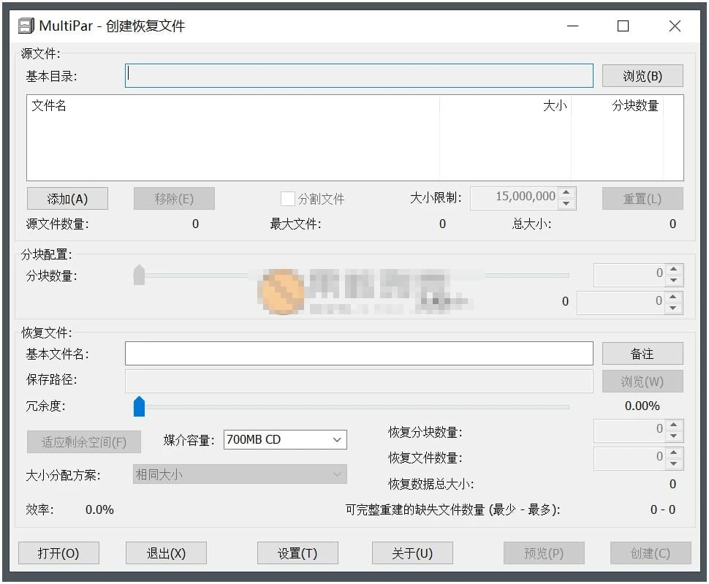Increase 大小限制 value with up arrow
709x584 pixels.
(x=567, y=193)
